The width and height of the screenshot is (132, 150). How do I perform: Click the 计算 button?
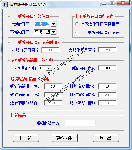pyautogui.click(x=26, y=138)
